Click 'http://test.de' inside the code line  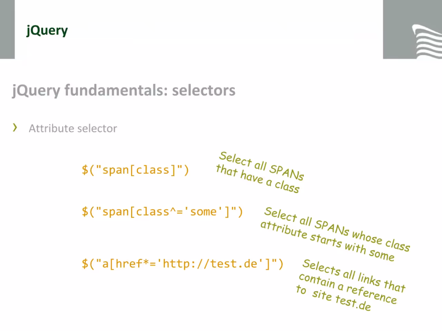[210, 264]
